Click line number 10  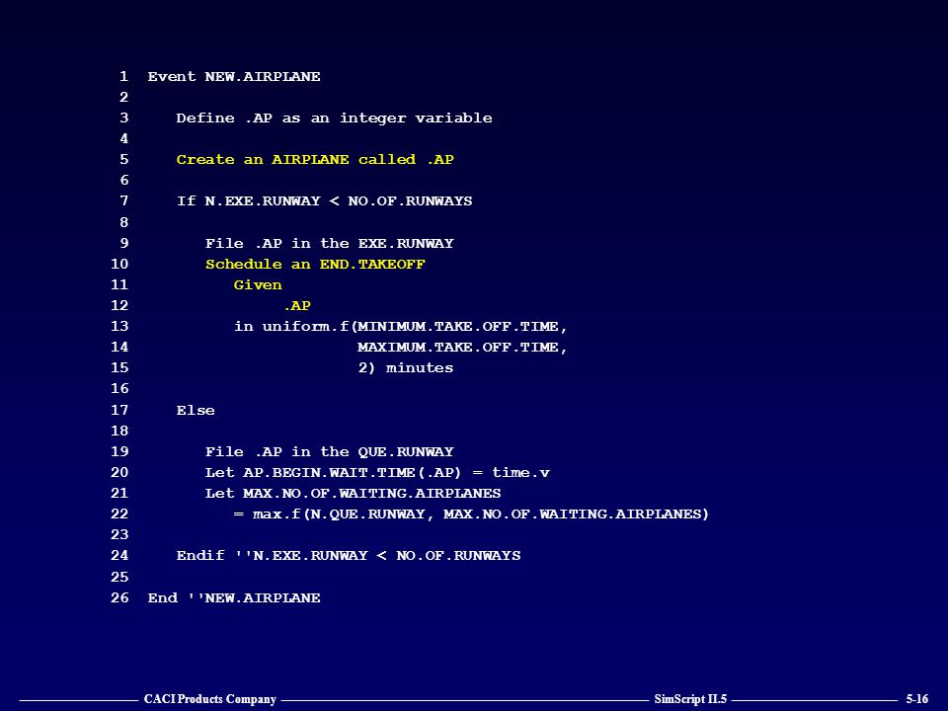[119, 264]
